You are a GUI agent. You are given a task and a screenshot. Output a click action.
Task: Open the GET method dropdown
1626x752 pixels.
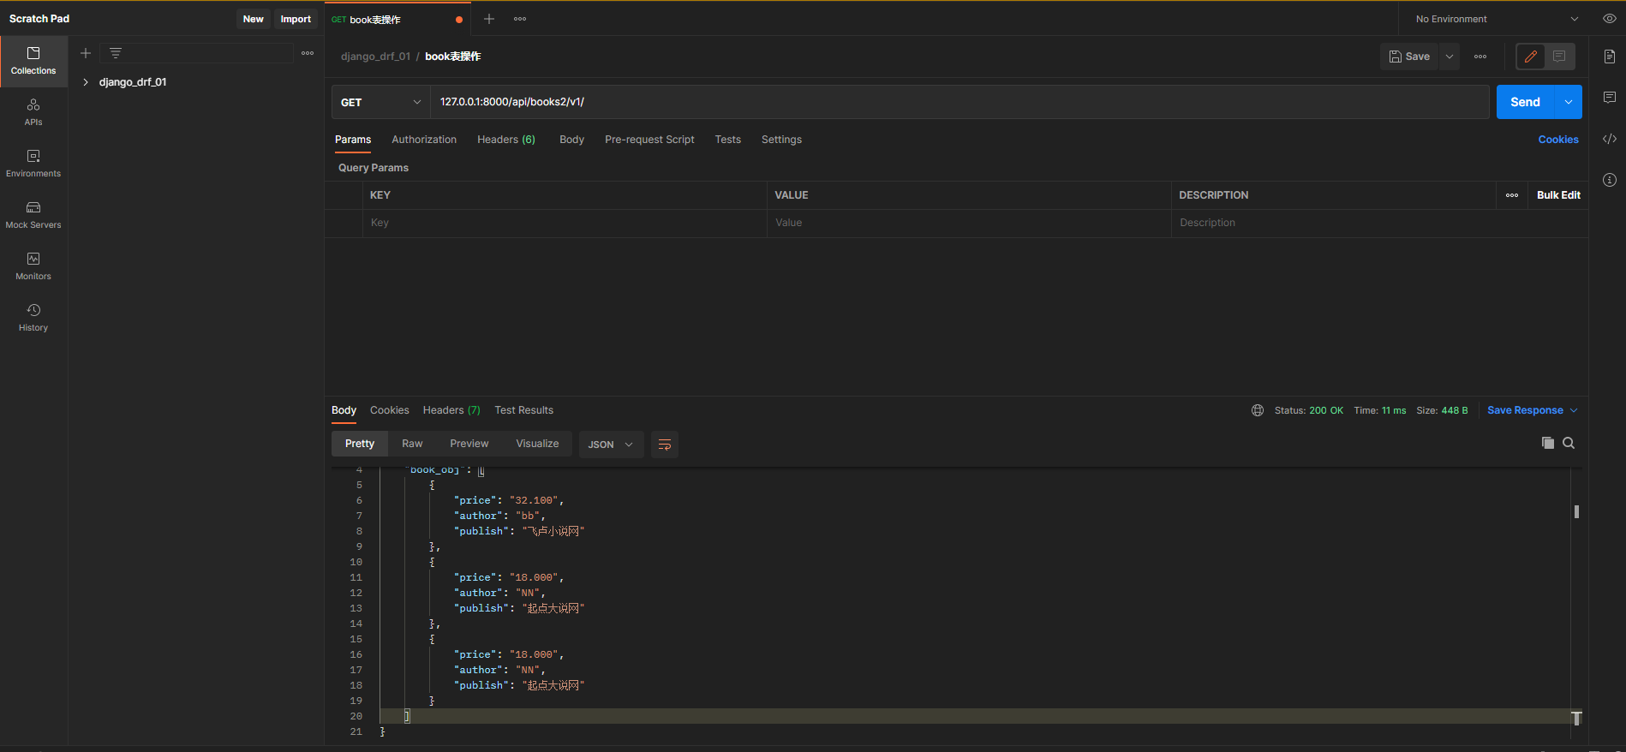pos(381,102)
